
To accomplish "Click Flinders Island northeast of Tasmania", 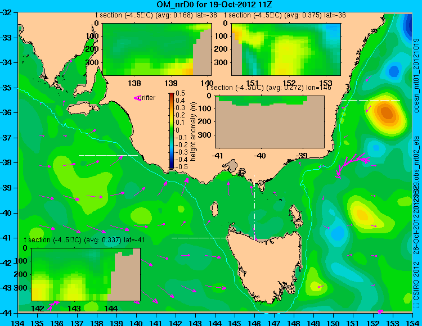I will coord(296,214).
